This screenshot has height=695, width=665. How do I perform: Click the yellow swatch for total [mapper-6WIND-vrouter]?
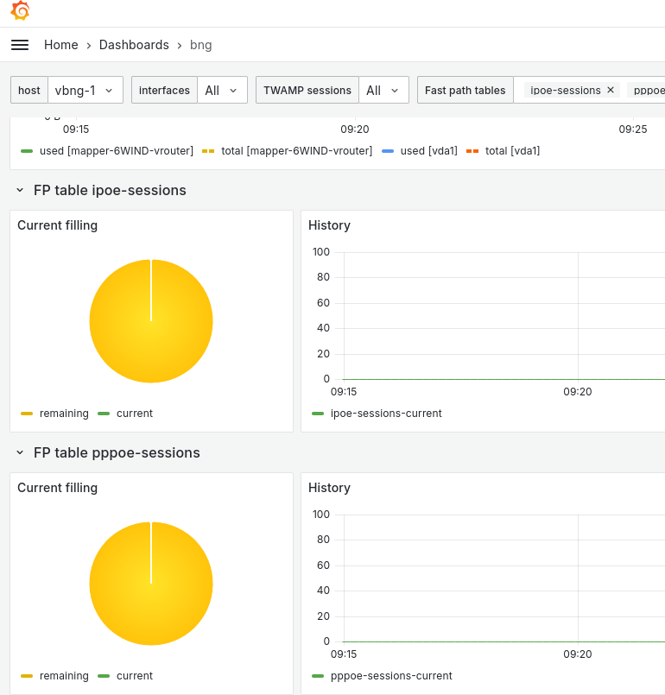208,151
